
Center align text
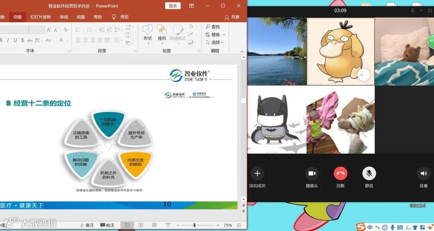tap(86, 40)
